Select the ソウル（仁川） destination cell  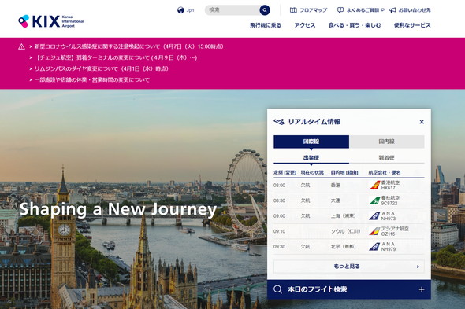(x=345, y=231)
